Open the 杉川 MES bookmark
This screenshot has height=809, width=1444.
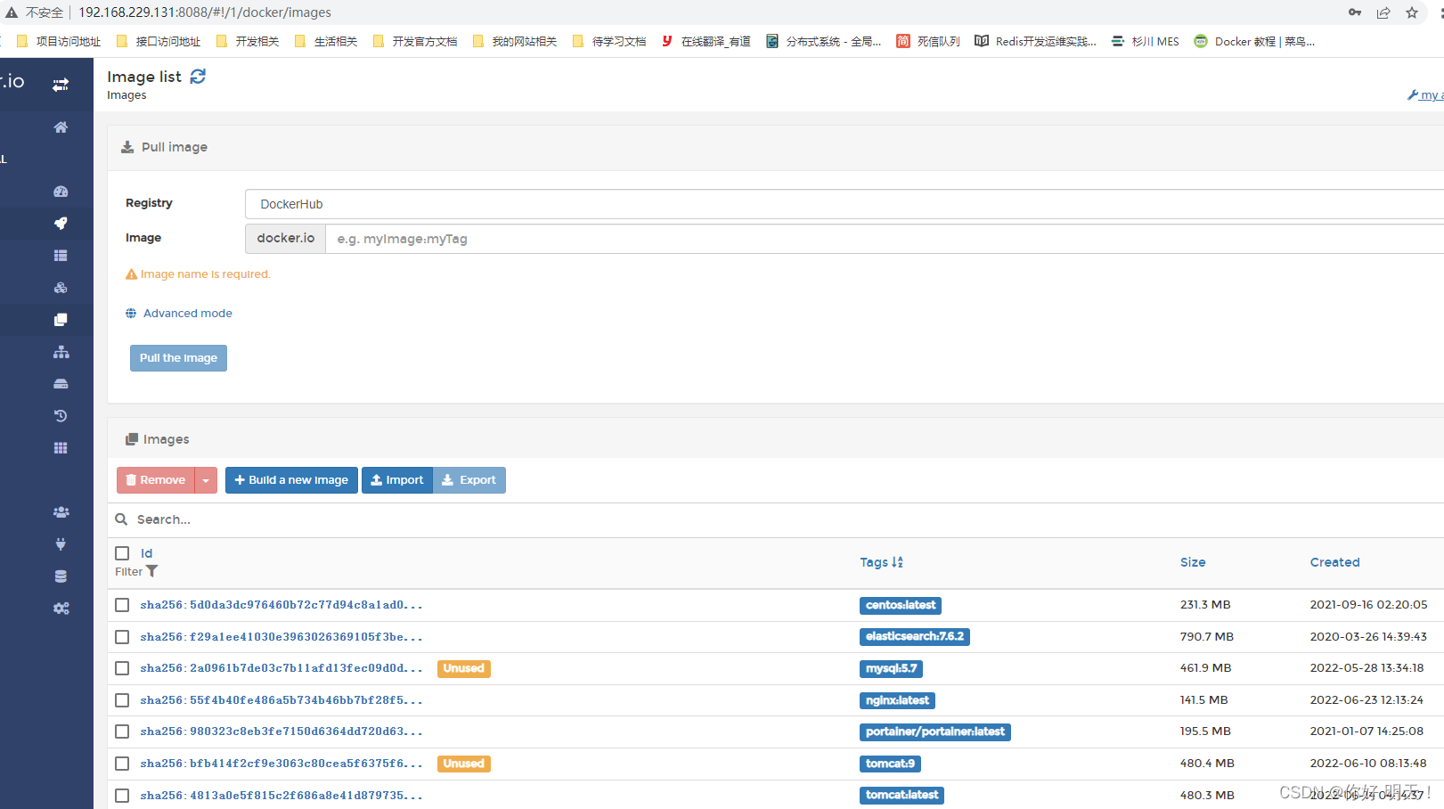click(x=1145, y=41)
